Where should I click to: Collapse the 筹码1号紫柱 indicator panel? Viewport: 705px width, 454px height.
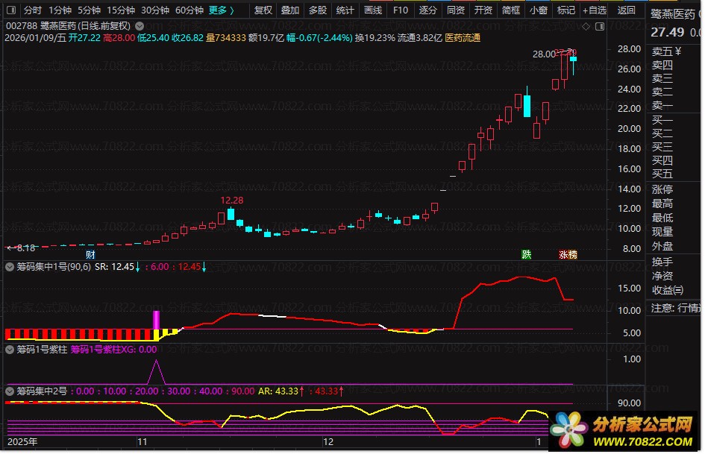tap(10, 350)
